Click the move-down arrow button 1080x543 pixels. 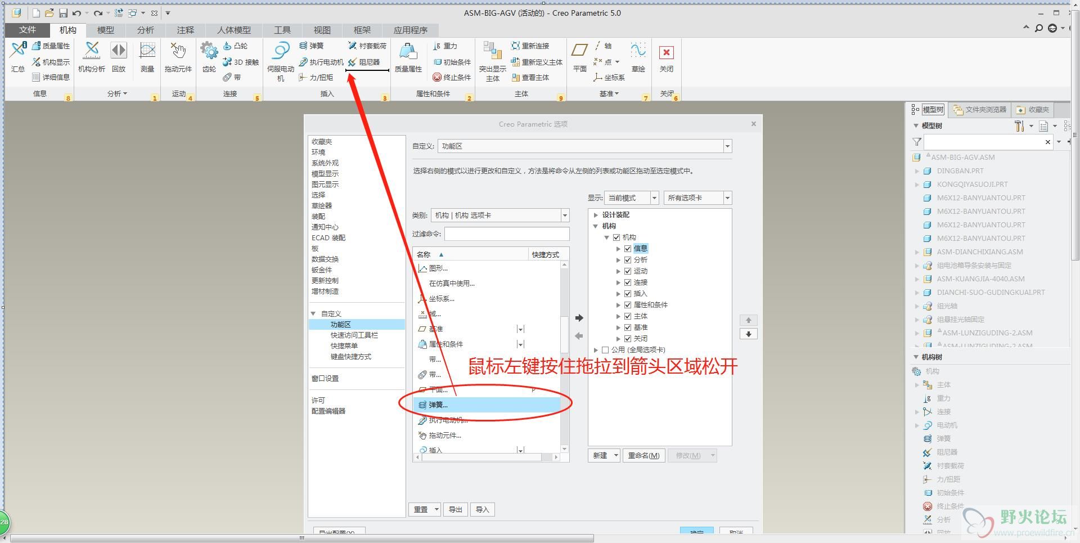748,334
